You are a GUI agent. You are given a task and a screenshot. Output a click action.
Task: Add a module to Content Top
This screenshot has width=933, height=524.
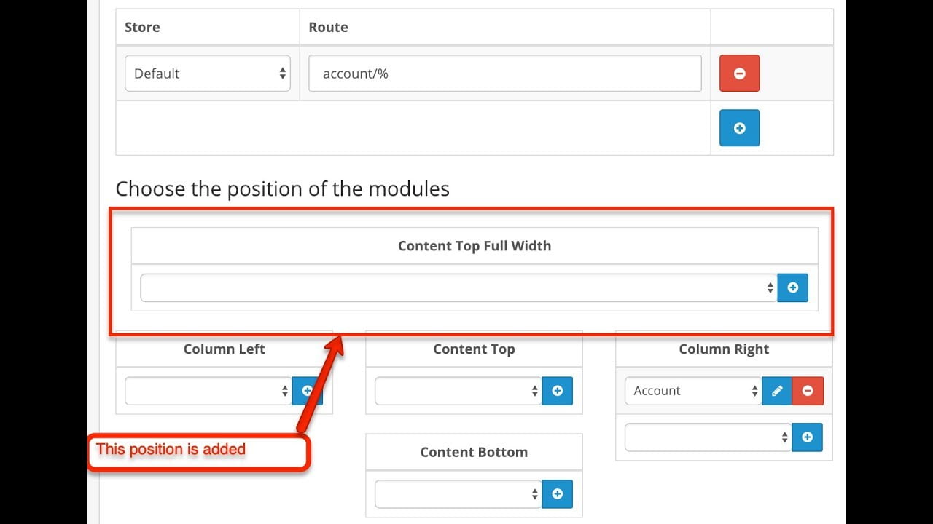pyautogui.click(x=557, y=391)
